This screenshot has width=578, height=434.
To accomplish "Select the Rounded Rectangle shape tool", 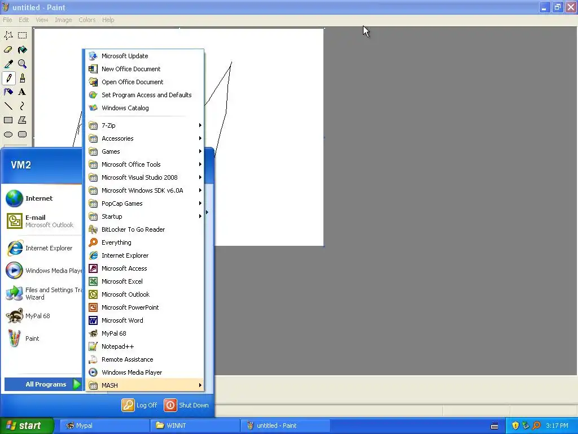I will click(x=22, y=134).
